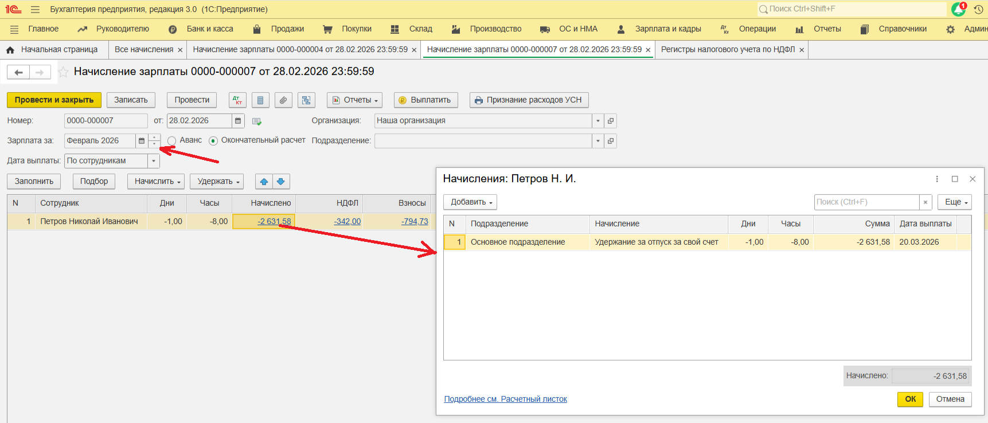Open the Добавить dropdown in the dialog
The width and height of the screenshot is (988, 423).
coord(470,202)
